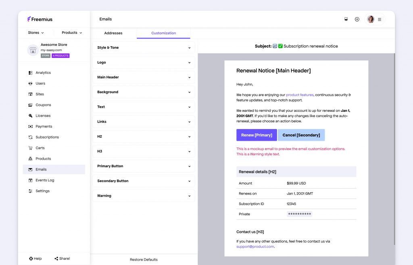This screenshot has width=413, height=265.
Task: Expand the Style & Tone section
Action: [x=144, y=47]
